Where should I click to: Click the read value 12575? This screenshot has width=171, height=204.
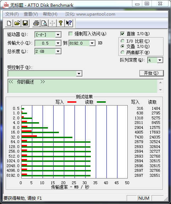[155, 127]
